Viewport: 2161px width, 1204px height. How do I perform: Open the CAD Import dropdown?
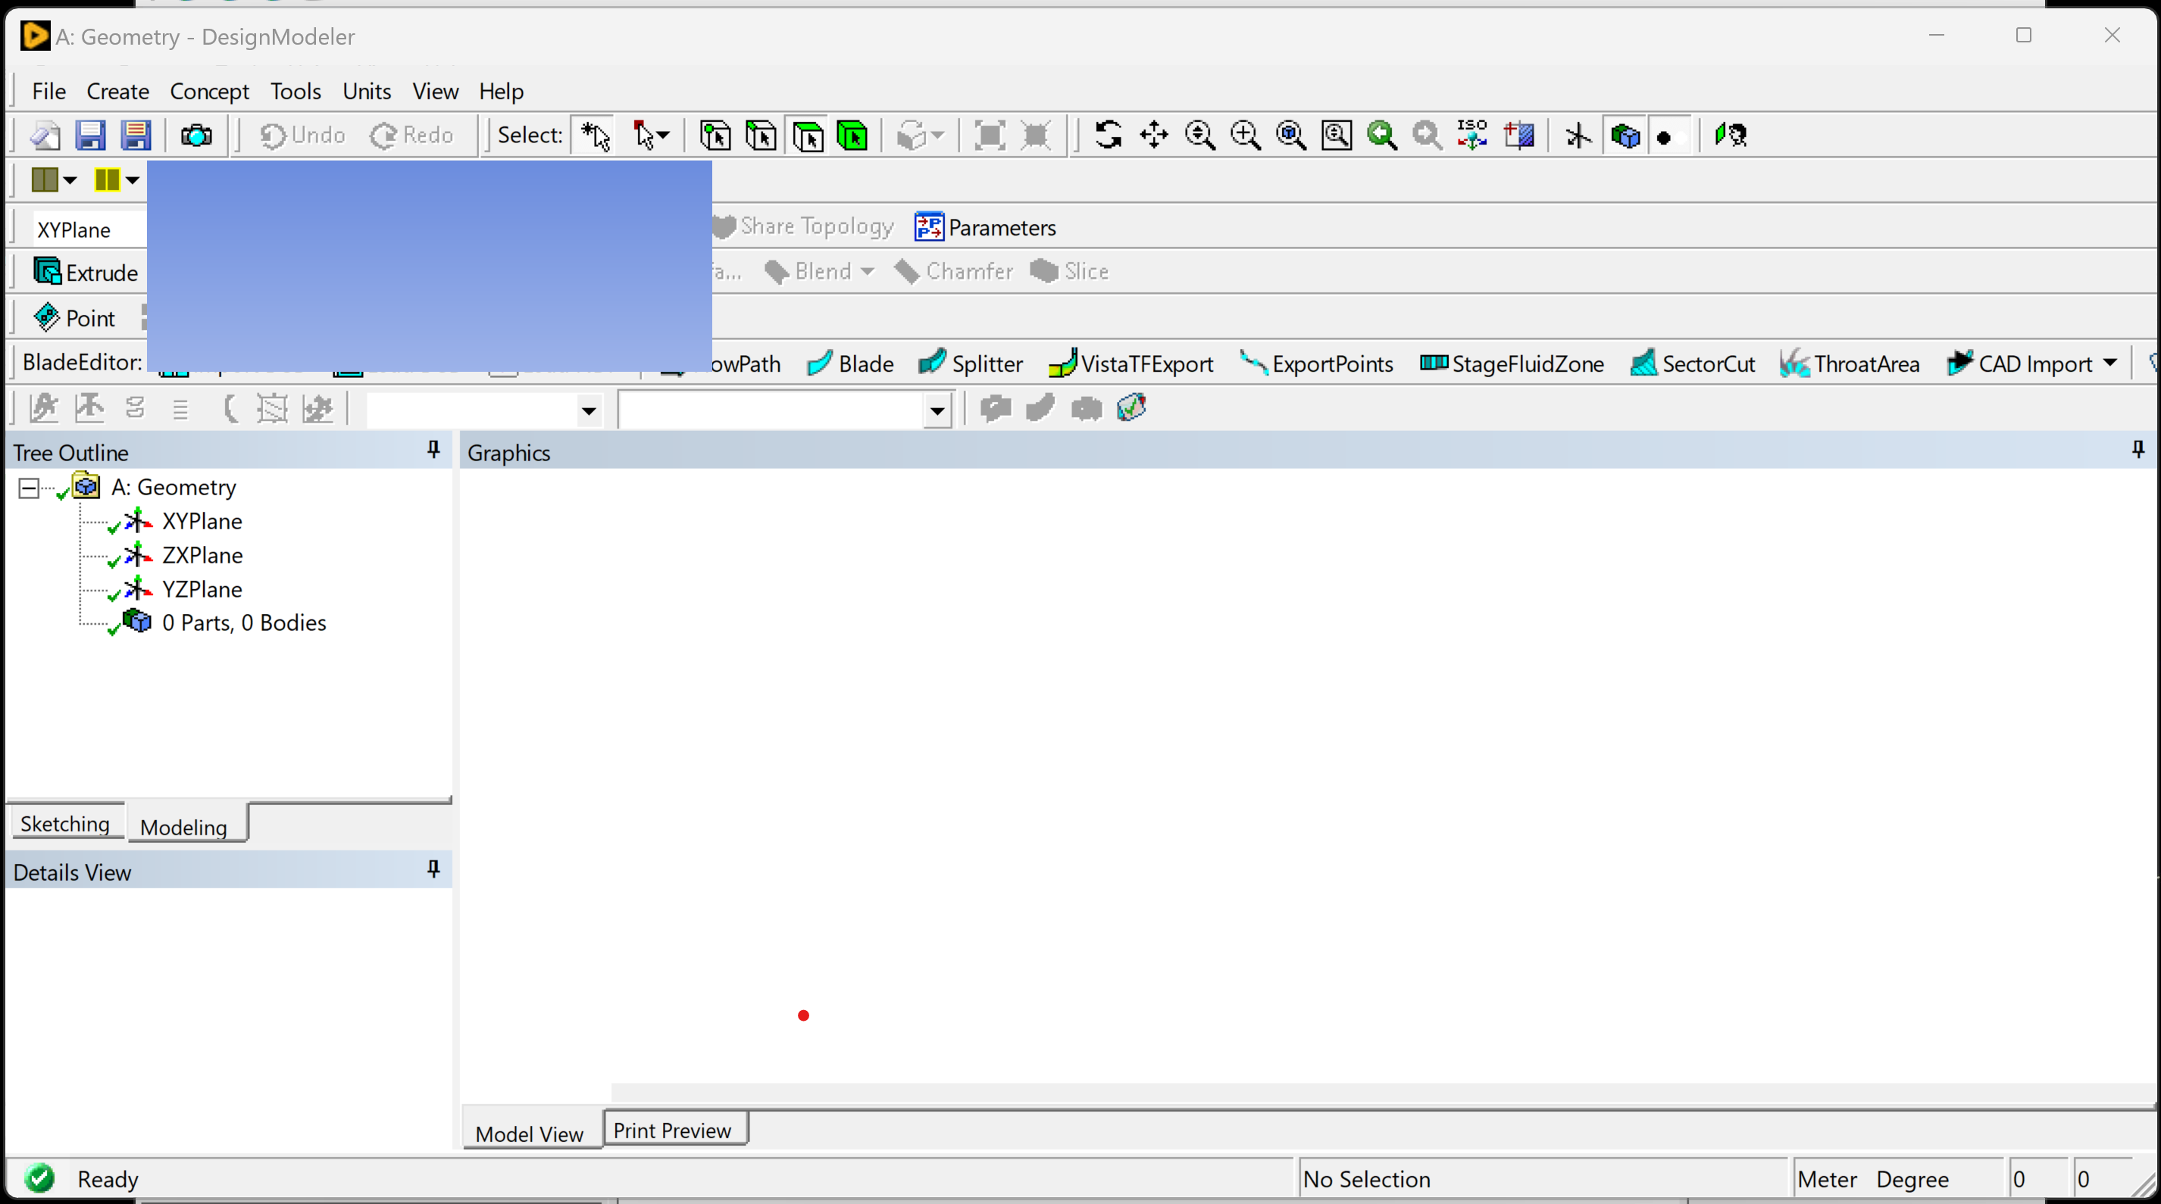pos(2109,363)
